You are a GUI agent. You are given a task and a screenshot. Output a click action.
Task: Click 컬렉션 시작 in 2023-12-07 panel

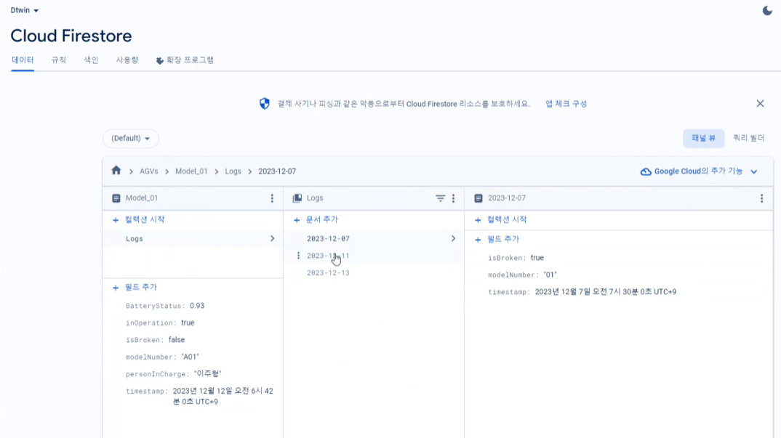[x=507, y=219]
